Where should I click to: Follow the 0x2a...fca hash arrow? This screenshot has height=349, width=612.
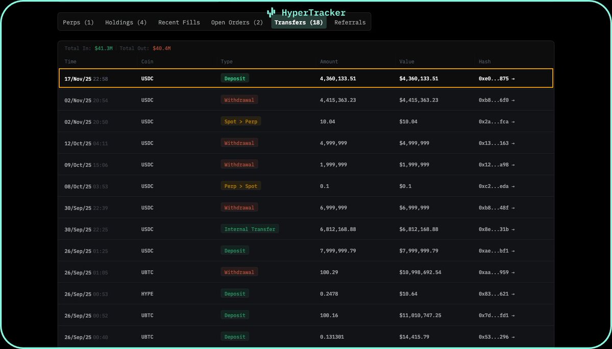[512, 121]
